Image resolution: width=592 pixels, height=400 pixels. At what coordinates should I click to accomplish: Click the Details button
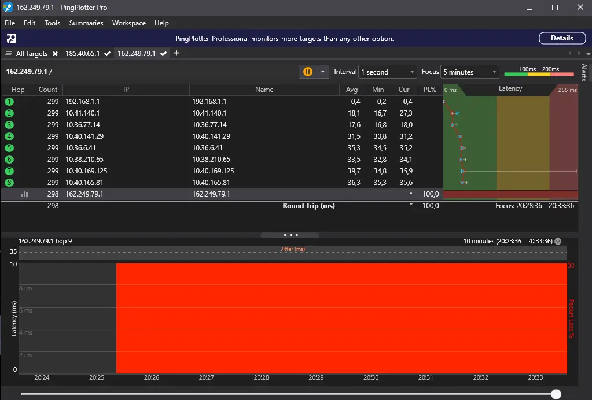[562, 38]
